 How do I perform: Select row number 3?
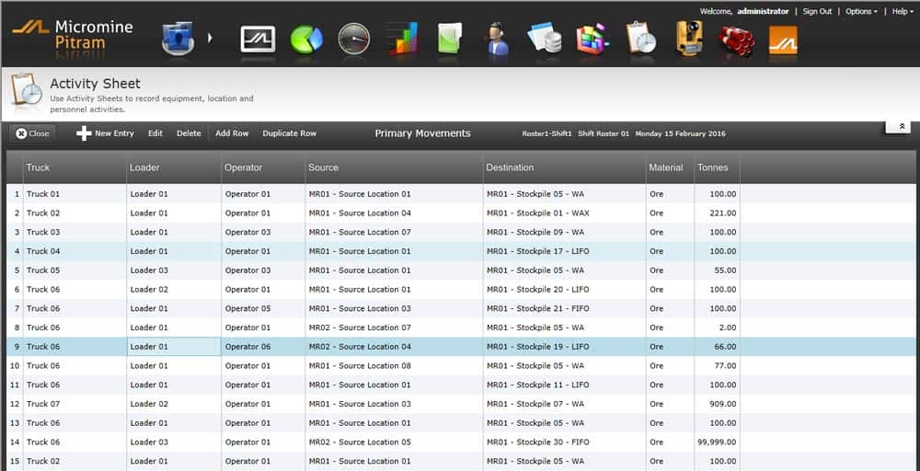point(15,232)
